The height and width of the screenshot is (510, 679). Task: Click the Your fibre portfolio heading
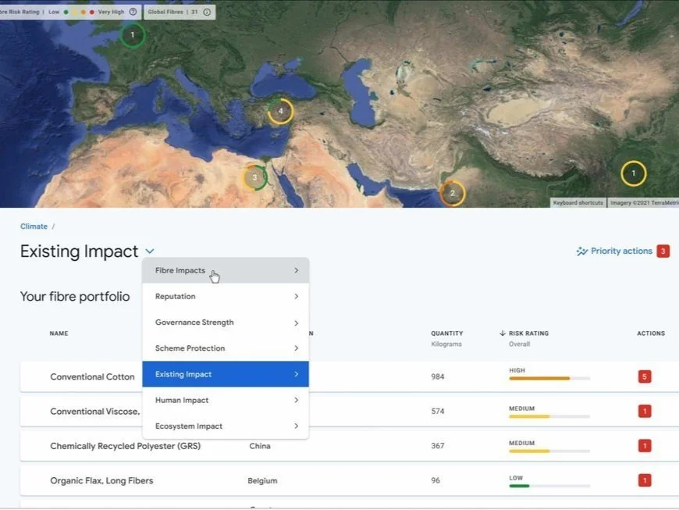[75, 296]
